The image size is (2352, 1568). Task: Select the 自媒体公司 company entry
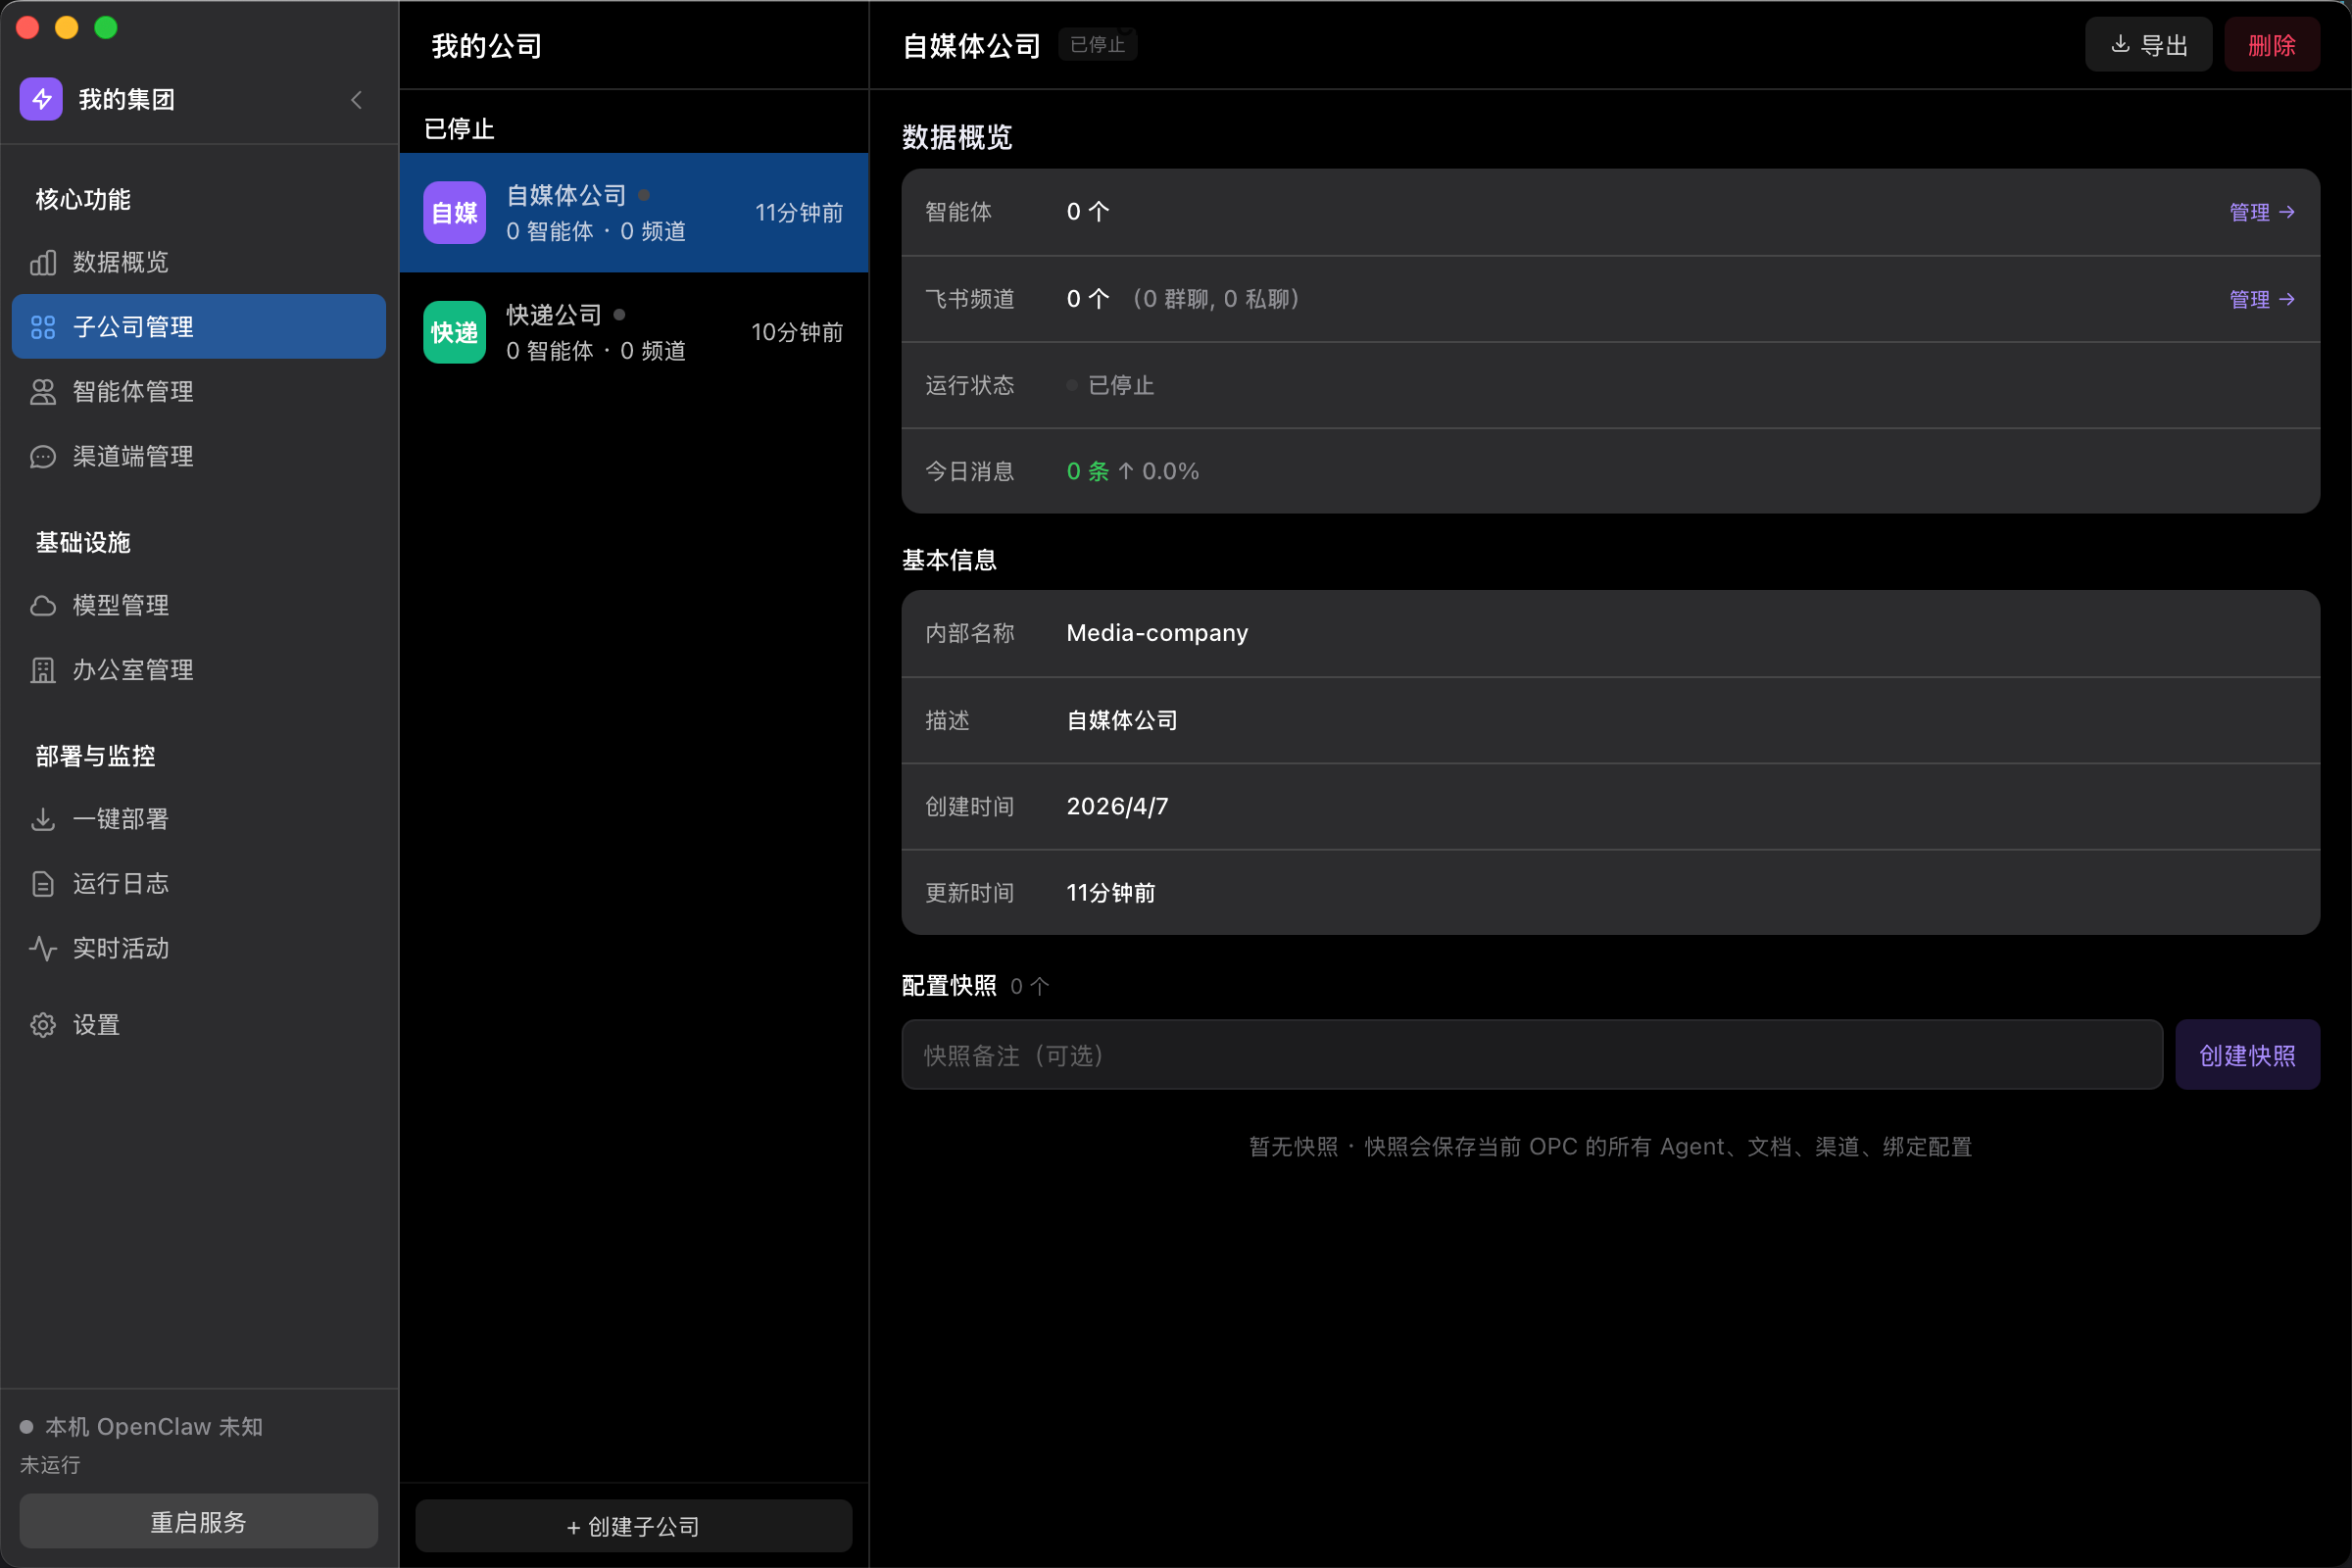tap(634, 212)
